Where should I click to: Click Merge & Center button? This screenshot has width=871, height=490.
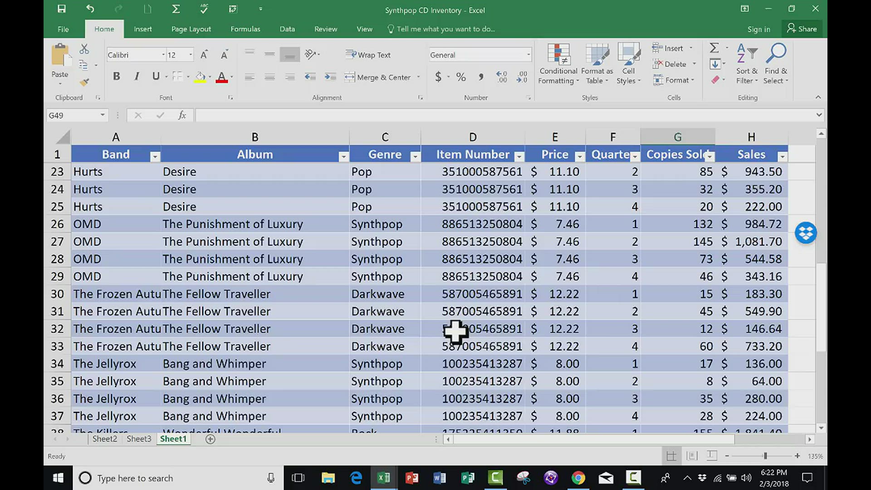click(x=377, y=77)
